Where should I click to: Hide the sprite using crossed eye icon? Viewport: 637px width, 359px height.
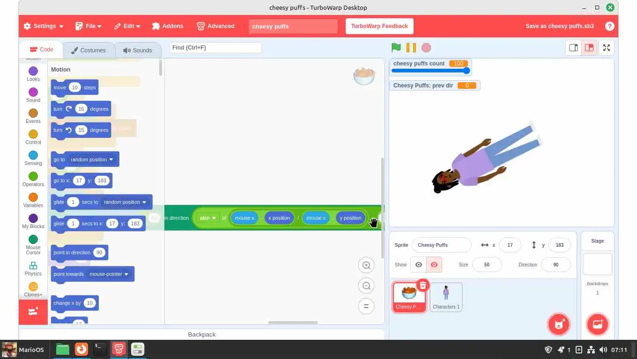tap(434, 265)
